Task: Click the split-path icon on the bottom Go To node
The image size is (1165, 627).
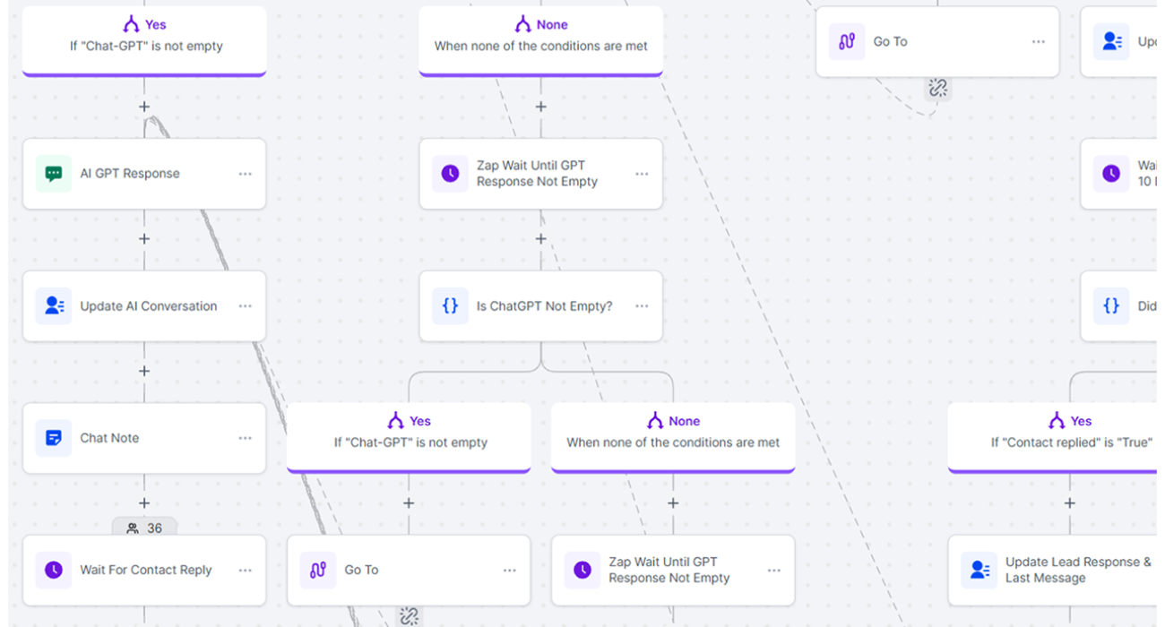Action: (x=318, y=570)
